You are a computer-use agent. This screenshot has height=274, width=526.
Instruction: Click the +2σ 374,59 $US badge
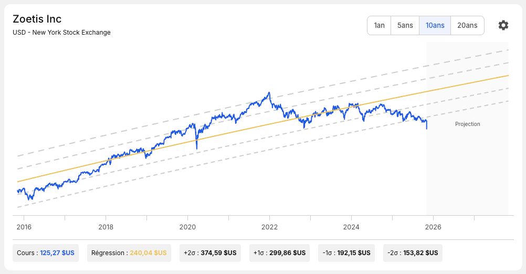210,253
